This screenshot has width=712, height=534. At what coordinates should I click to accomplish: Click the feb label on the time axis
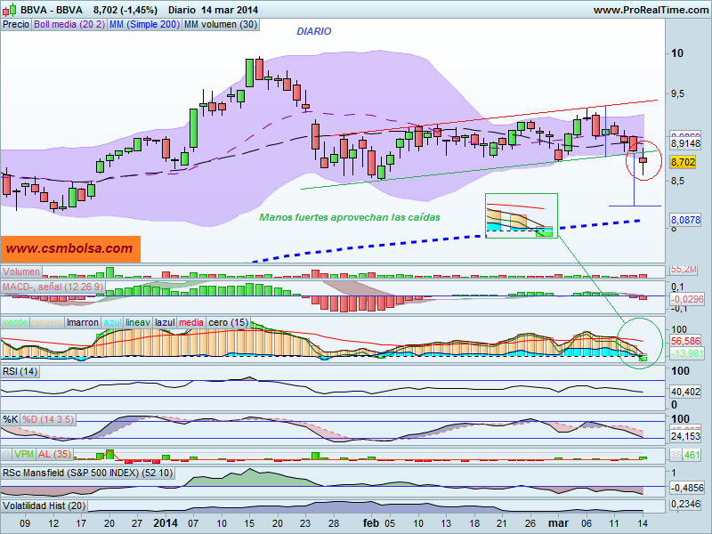(x=370, y=523)
